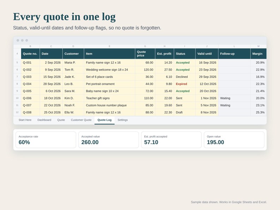Select the Customer Quote tab

coord(81,120)
